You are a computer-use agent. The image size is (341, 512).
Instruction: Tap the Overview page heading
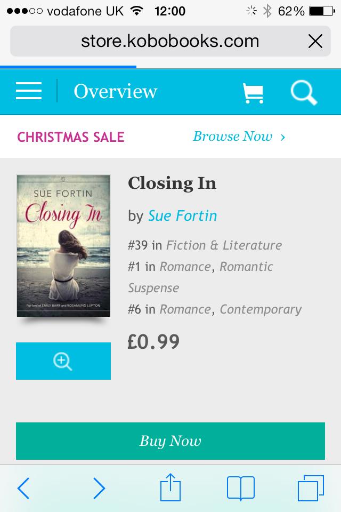(x=115, y=92)
